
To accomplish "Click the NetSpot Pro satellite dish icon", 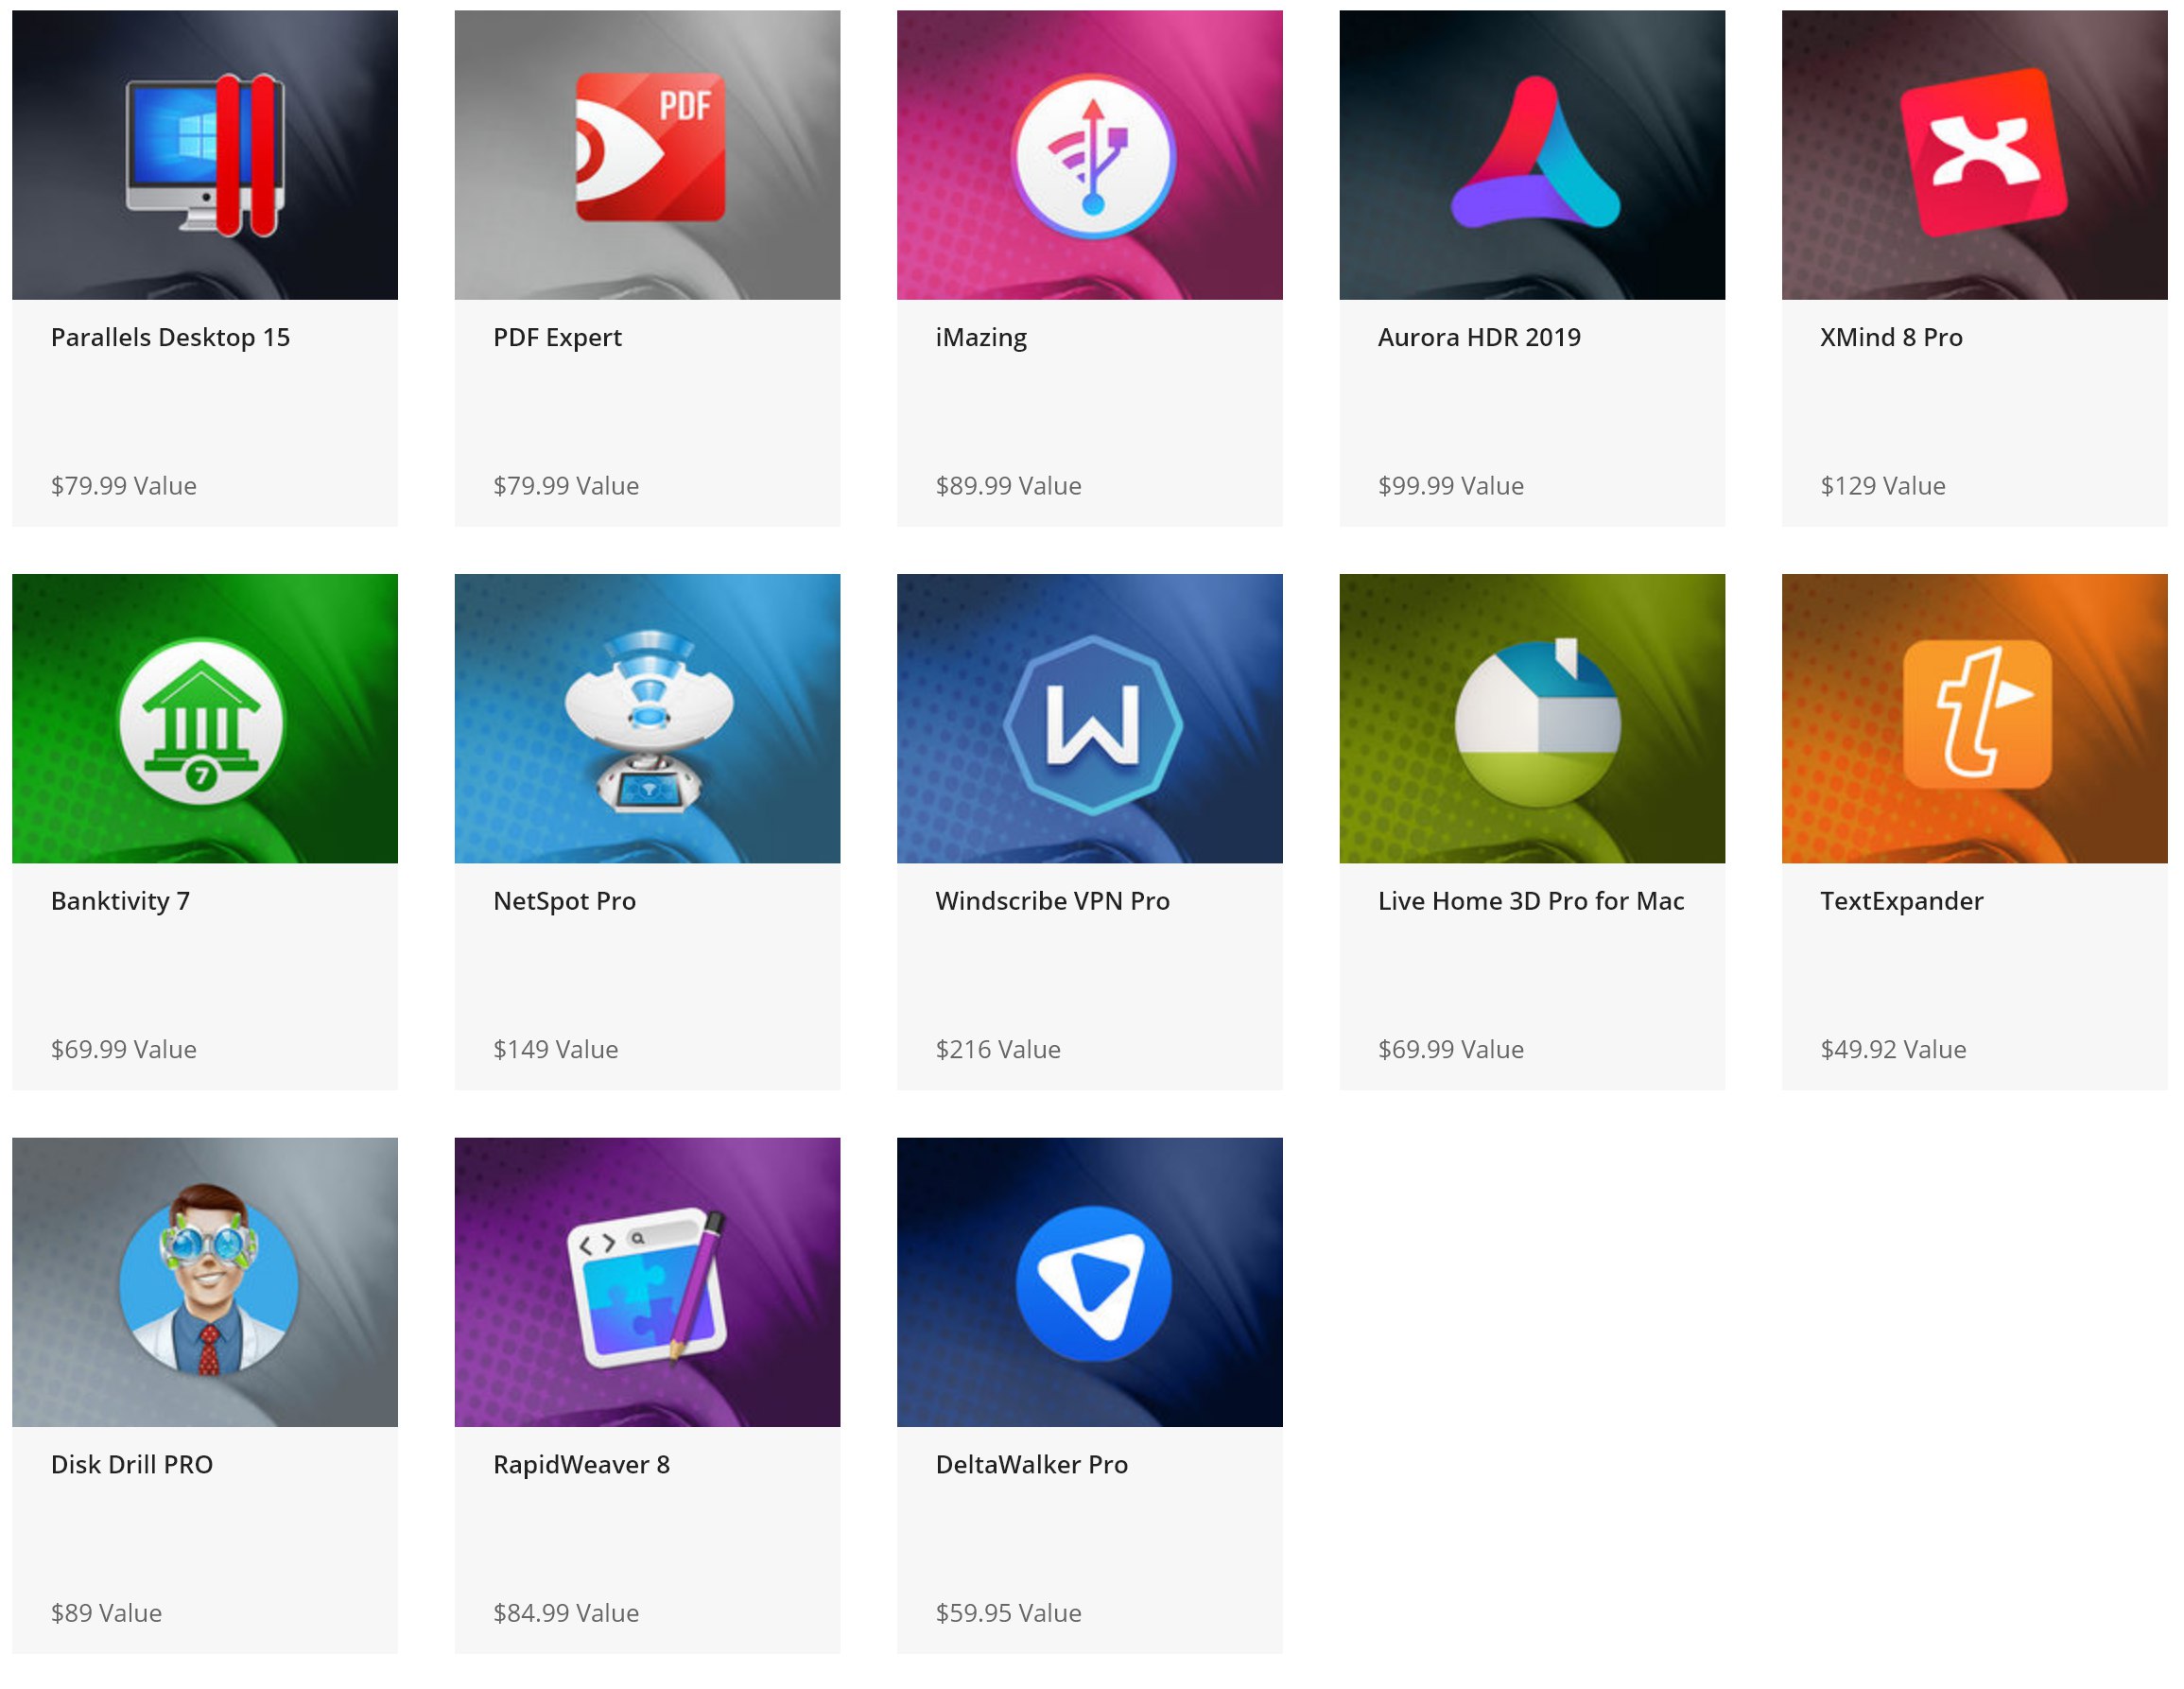I will click(x=648, y=720).
